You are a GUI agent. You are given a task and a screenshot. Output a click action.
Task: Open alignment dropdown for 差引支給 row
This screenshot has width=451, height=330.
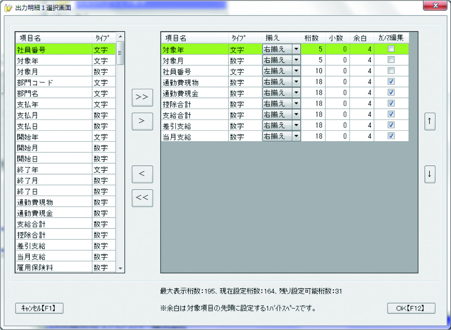(296, 125)
